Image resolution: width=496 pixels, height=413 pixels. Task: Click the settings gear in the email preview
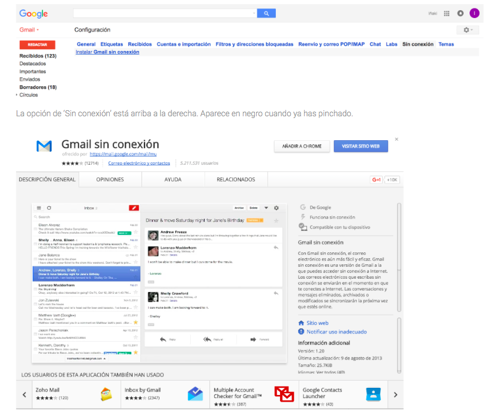[x=276, y=207]
